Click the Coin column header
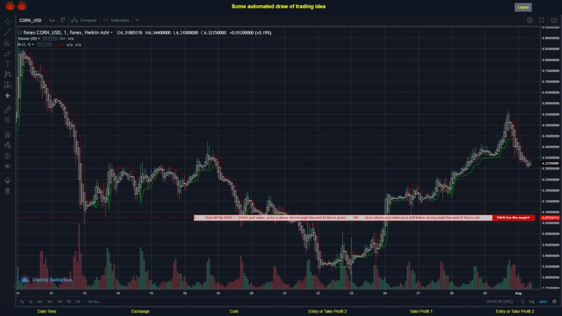This screenshot has width=562, height=316. pos(234,312)
